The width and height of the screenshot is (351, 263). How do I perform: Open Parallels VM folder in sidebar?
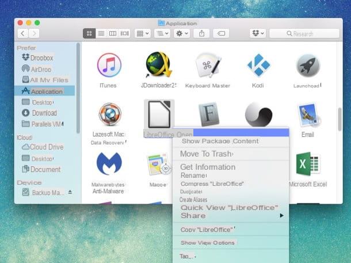(x=45, y=124)
